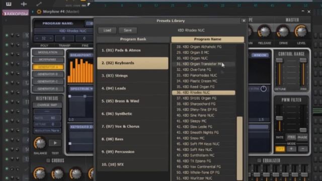Choose preset KBD Whole-Tone EP FG
This screenshot has width=322, height=181.
203,172
